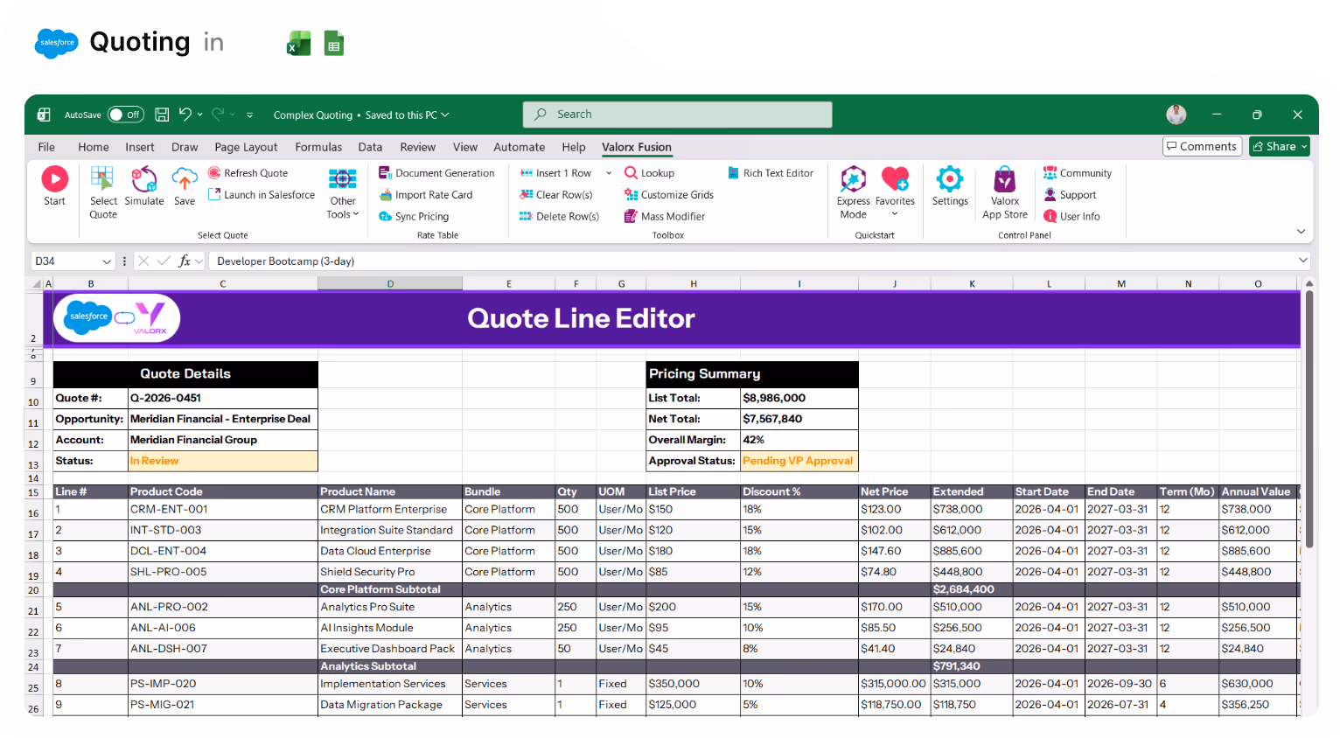This screenshot has width=1340, height=738.
Task: Click inside the Search box
Action: 677,114
